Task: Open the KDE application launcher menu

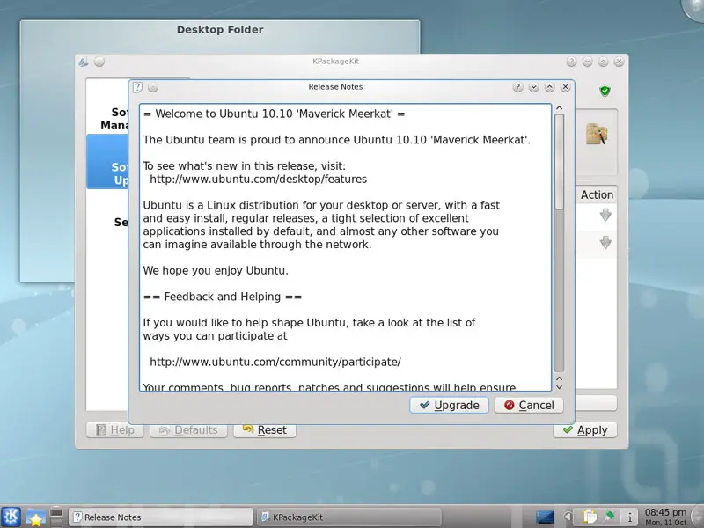Action: click(x=11, y=517)
